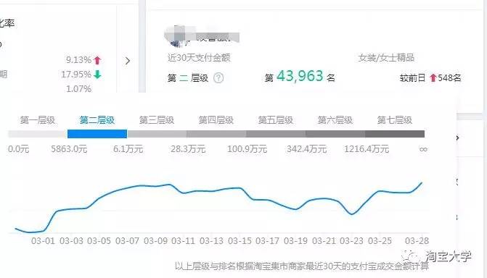Viewport: 487px width, 278px height.
Task: Click the small arrow at right panel edge
Action: [457, 138]
